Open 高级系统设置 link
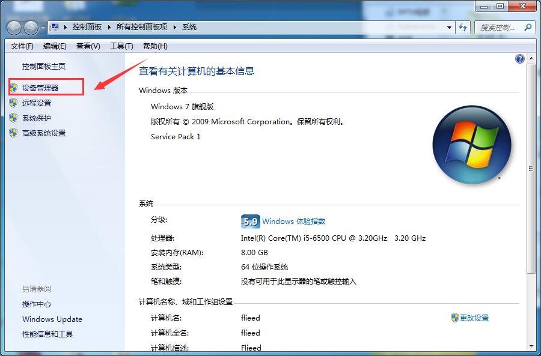This screenshot has width=541, height=356. point(44,133)
